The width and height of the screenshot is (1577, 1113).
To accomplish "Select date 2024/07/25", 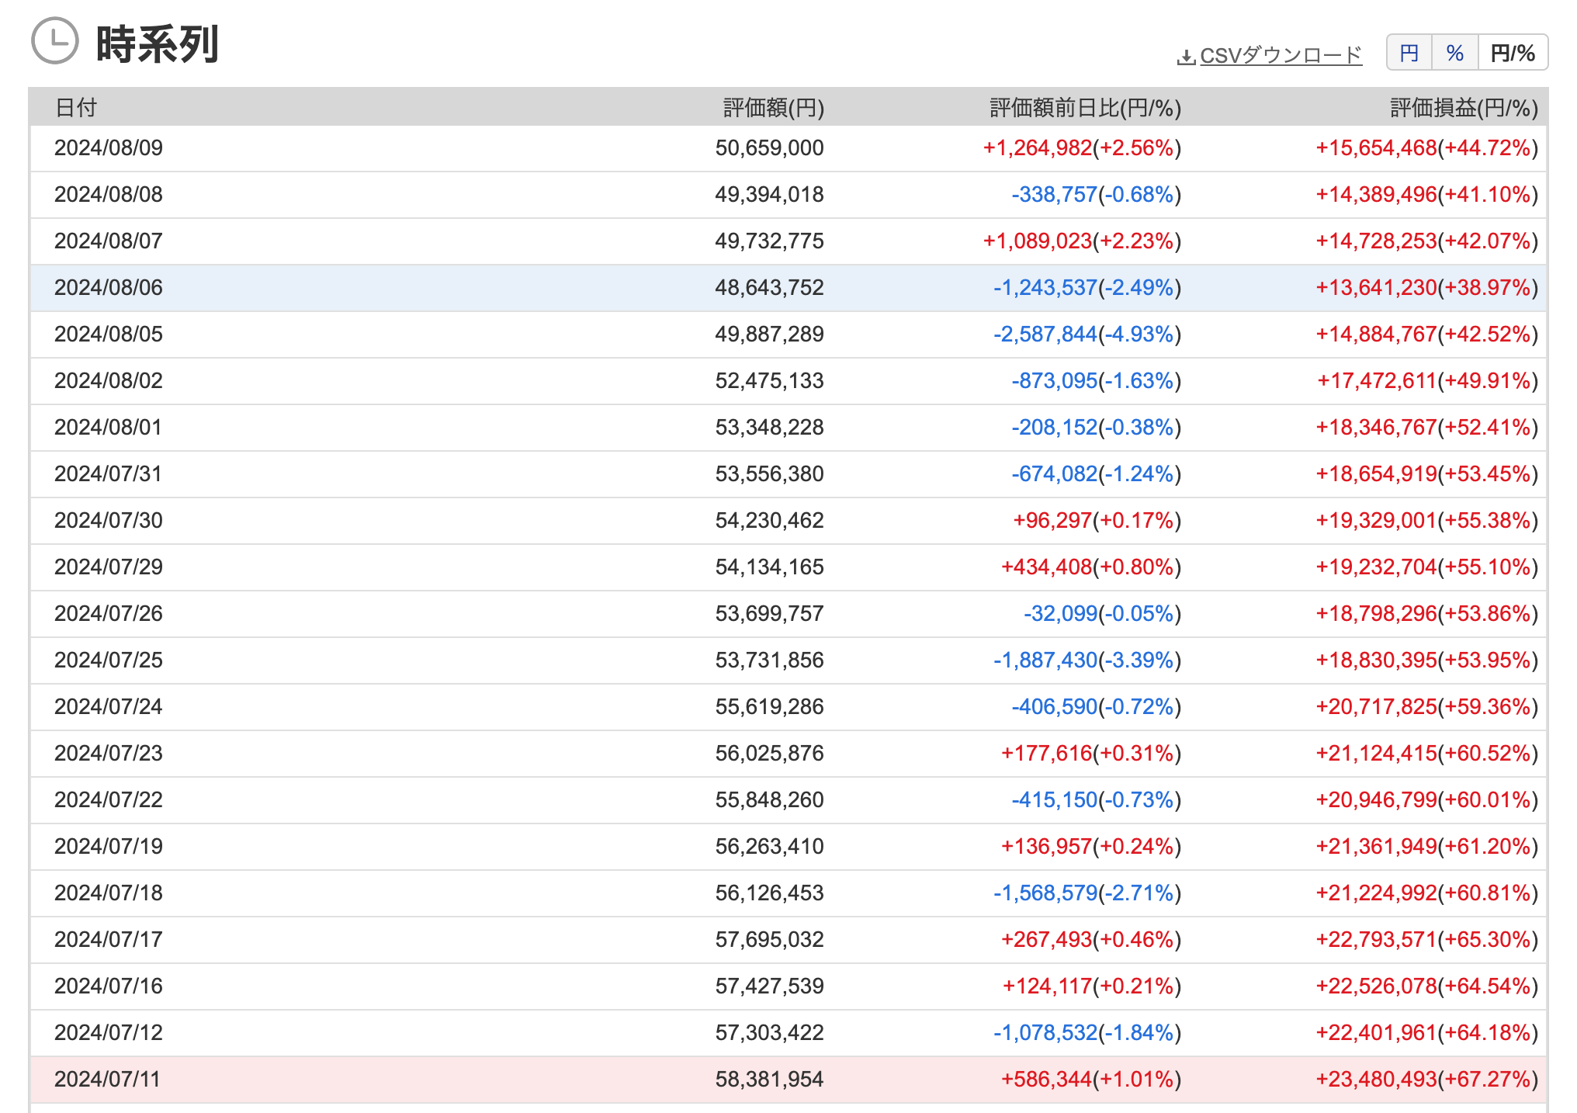I will [109, 660].
